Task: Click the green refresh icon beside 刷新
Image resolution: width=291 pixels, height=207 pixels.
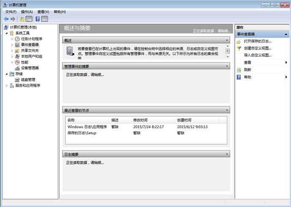Action: pyautogui.click(x=239, y=70)
